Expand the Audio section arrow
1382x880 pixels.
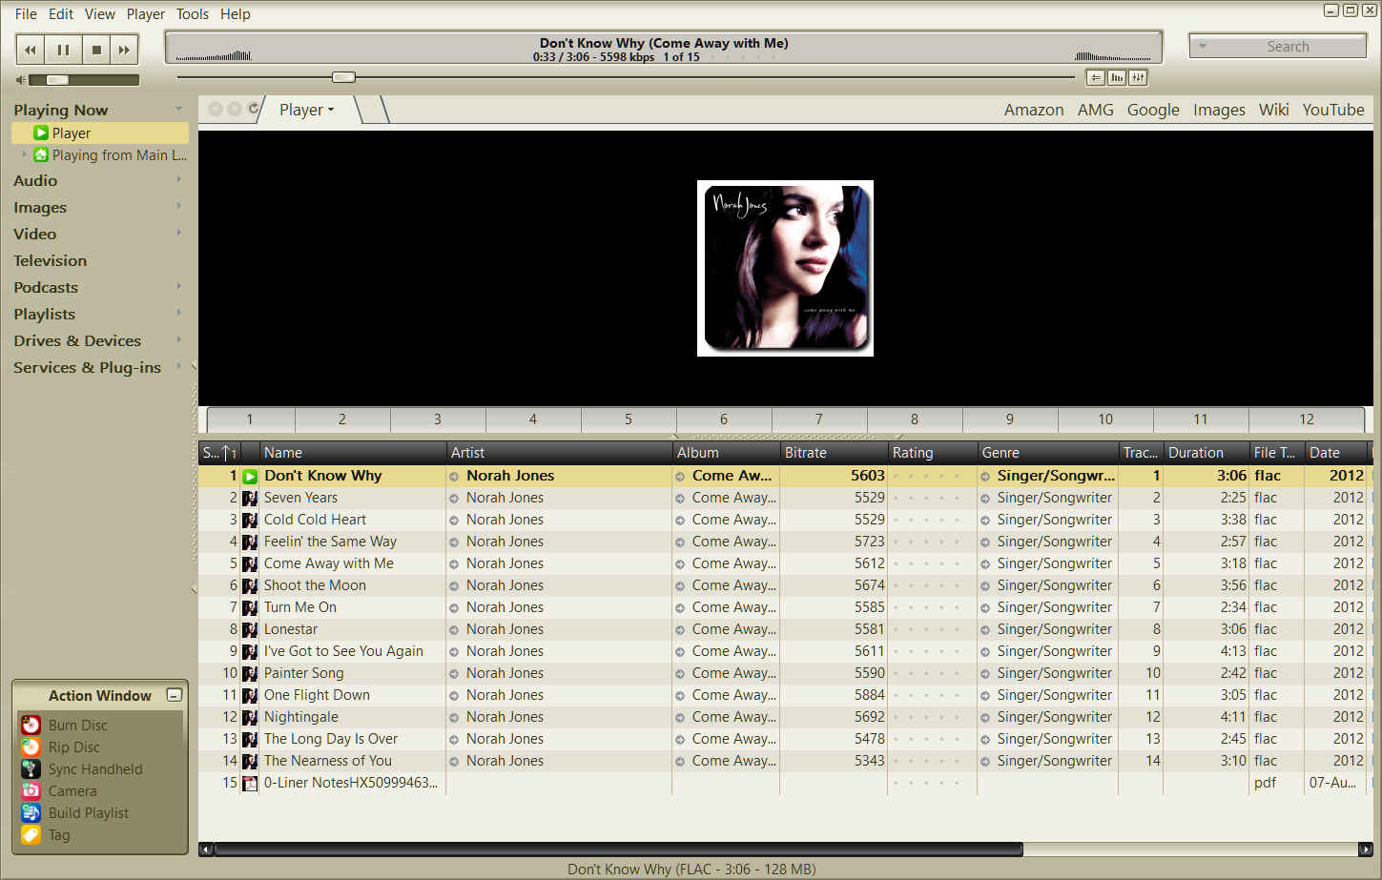click(x=178, y=179)
